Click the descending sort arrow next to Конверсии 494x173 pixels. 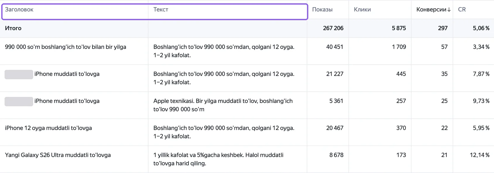[449, 10]
